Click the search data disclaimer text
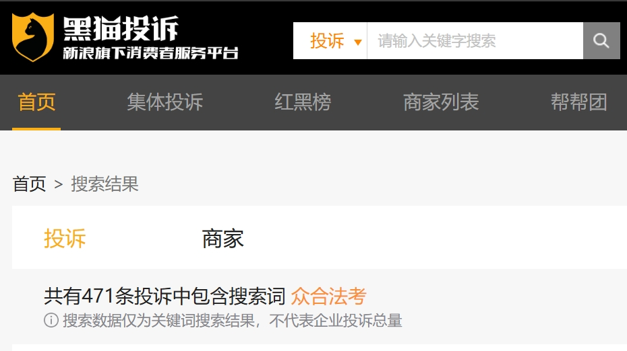The height and width of the screenshot is (351, 627). tap(233, 320)
